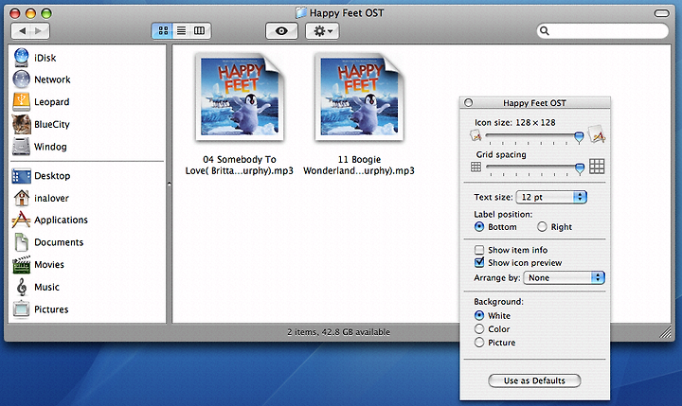The height and width of the screenshot is (406, 682).
Task: Select the Network globe icon
Action: pyautogui.click(x=21, y=79)
